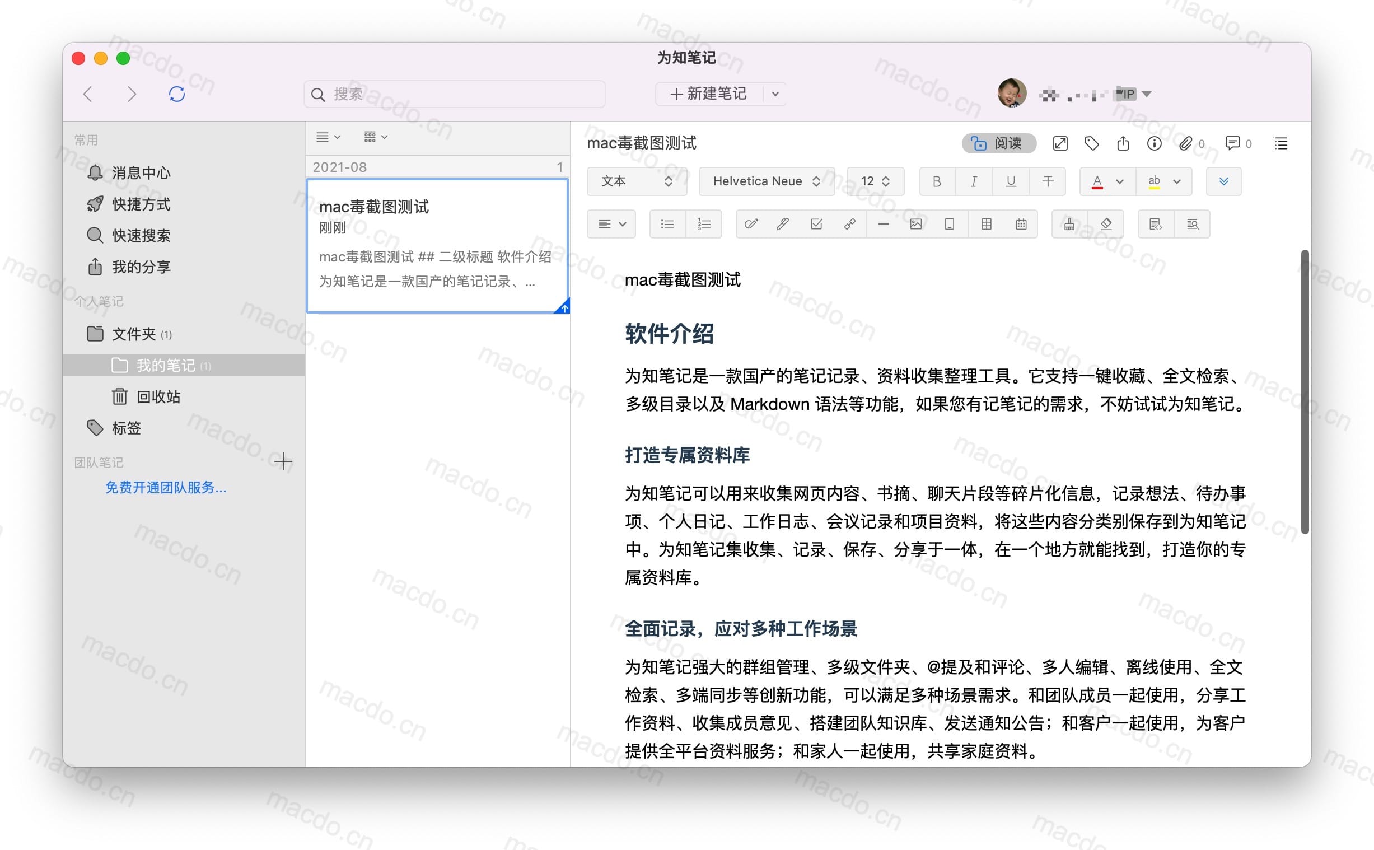1374x850 pixels.
Task: Click the sync refresh icon
Action: click(x=177, y=94)
